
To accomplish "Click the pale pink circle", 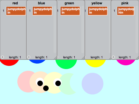I will pos(24,82).
